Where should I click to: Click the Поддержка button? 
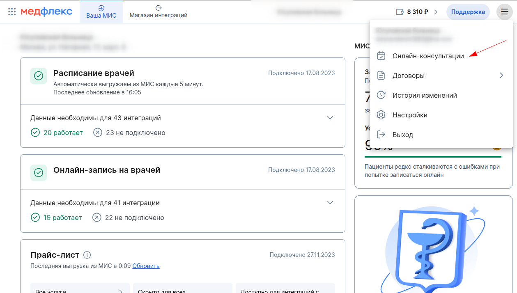[x=468, y=12]
